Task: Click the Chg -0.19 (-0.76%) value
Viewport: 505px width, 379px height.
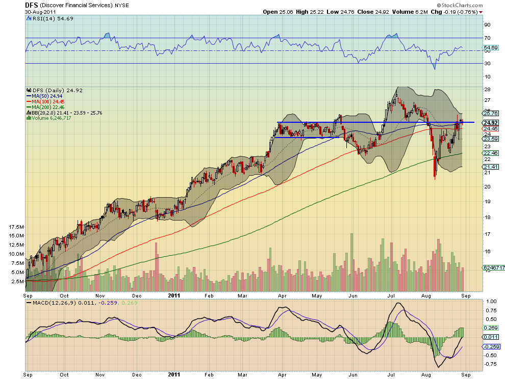Action: (x=454, y=12)
